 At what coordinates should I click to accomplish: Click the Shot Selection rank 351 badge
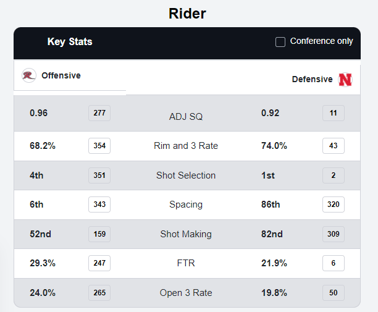(x=99, y=175)
